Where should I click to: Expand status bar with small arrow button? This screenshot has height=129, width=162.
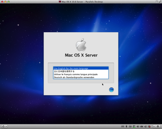point(154,126)
